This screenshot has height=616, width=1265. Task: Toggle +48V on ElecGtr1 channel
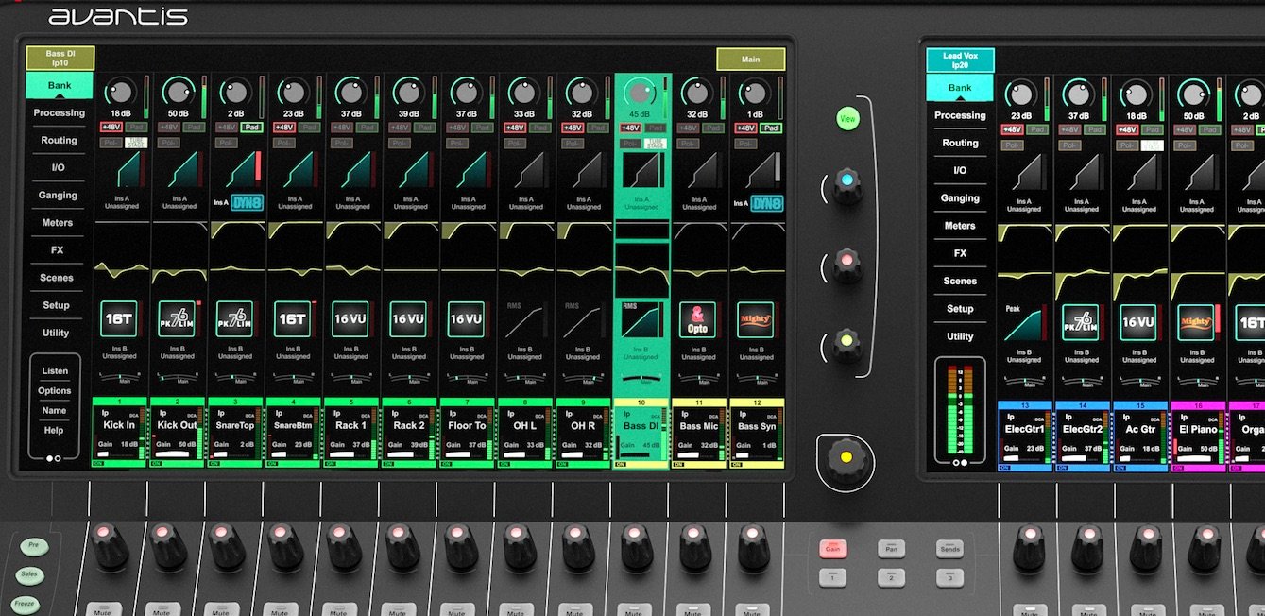(x=1012, y=129)
